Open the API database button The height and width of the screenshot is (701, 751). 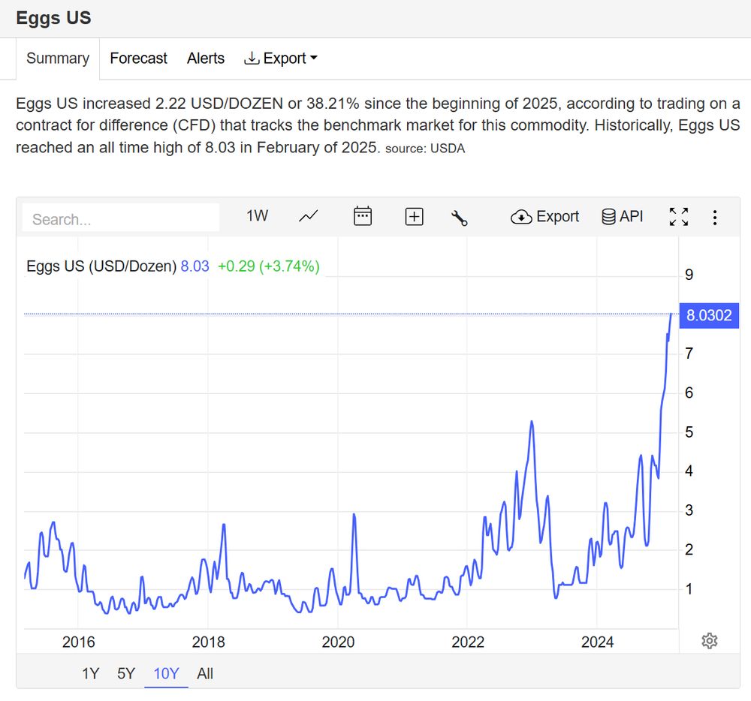[x=622, y=216]
